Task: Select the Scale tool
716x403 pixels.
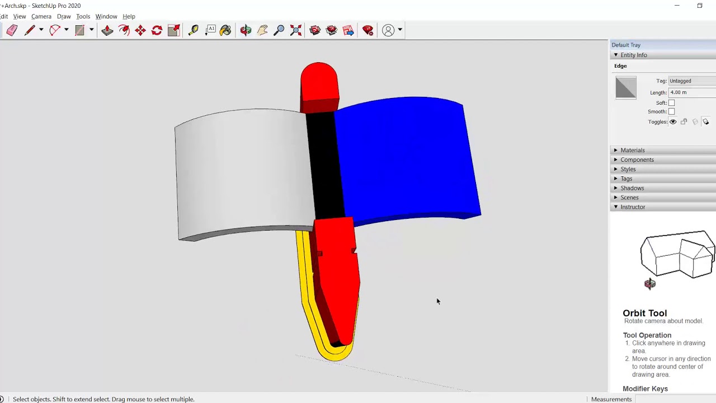Action: pos(173,30)
